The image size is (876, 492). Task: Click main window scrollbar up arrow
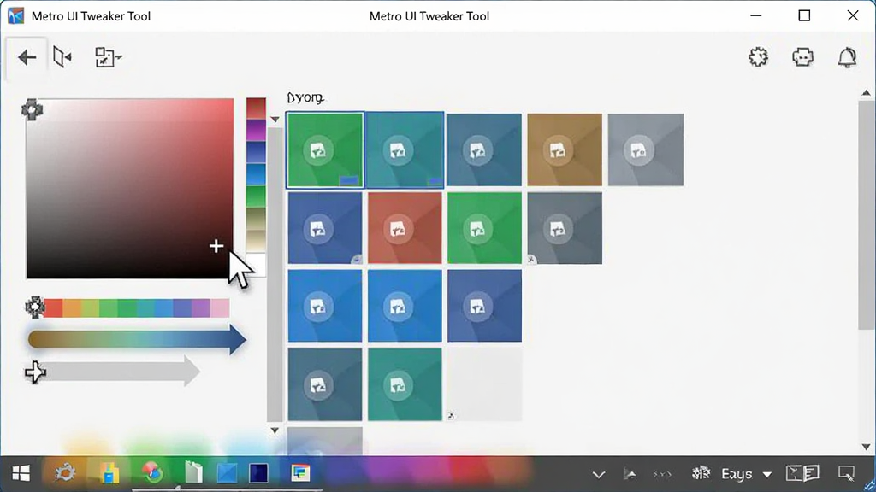tap(866, 93)
